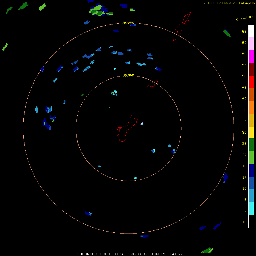Click the light blue swatch between 10 and 6
Screen dimensions: 256x256
pyautogui.click(x=251, y=195)
